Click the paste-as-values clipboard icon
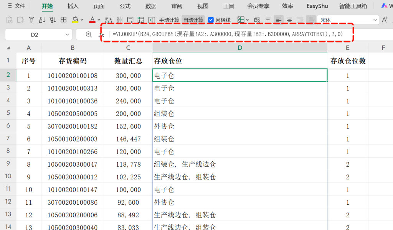 [9, 20]
